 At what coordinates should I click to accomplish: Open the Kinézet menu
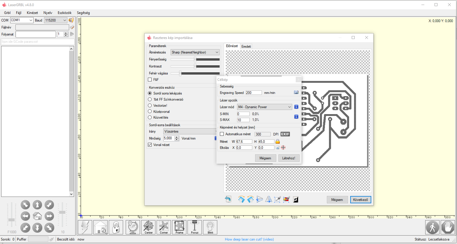32,13
